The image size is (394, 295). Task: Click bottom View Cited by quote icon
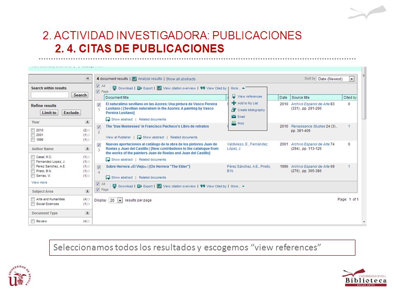pos(203,186)
